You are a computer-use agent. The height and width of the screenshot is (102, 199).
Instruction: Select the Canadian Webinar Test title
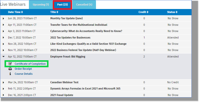click(64, 82)
